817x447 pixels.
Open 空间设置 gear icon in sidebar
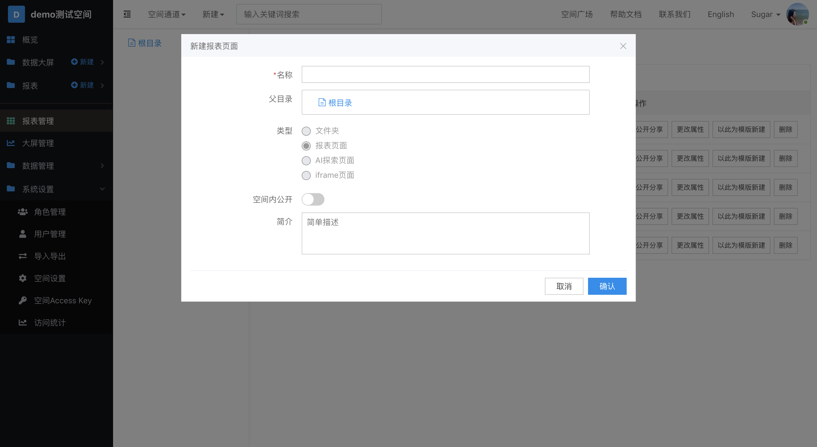click(x=22, y=278)
